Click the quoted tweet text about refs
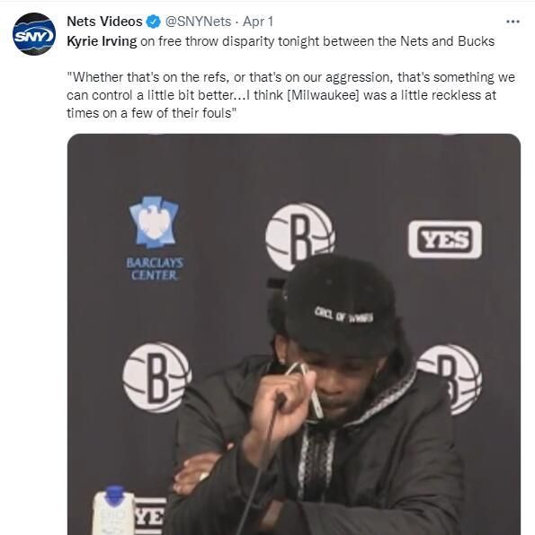535x535 pixels. 290,95
